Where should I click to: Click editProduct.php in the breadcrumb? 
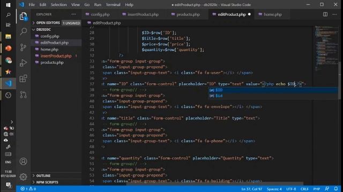coord(107,23)
